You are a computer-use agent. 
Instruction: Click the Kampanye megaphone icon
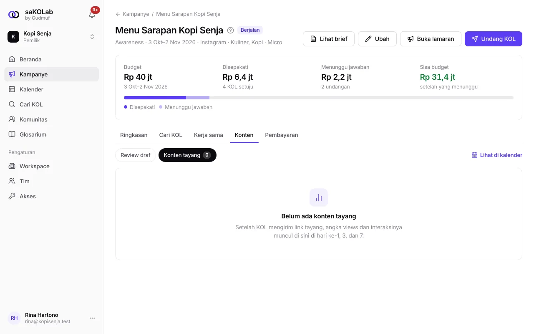point(12,74)
